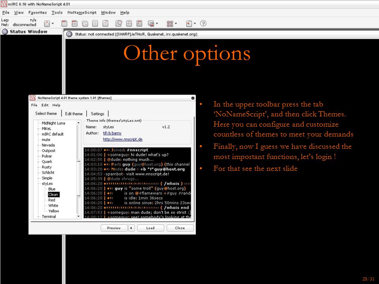The image size is (379, 284).
Task: Switch to the Edit theme tab
Action: pyautogui.click(x=74, y=114)
